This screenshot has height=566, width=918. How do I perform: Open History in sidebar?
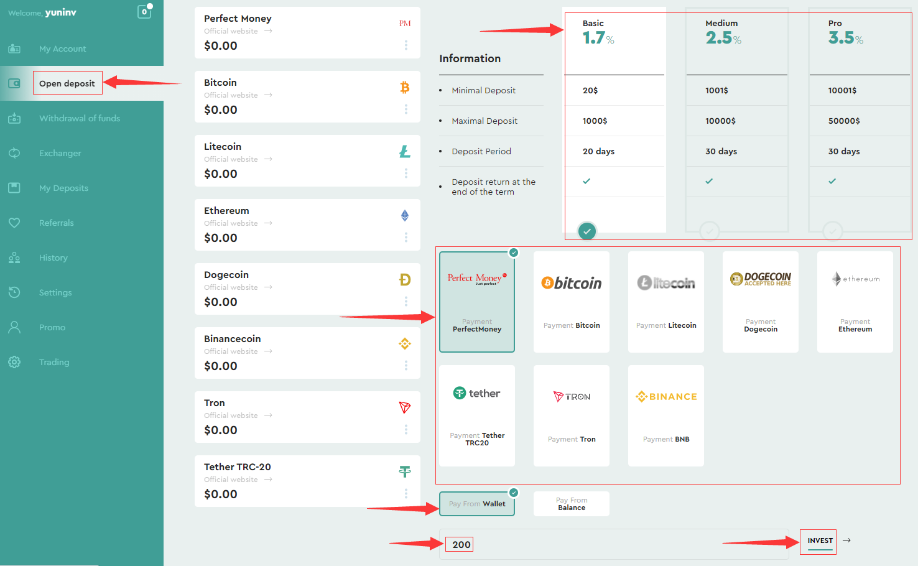pos(53,257)
